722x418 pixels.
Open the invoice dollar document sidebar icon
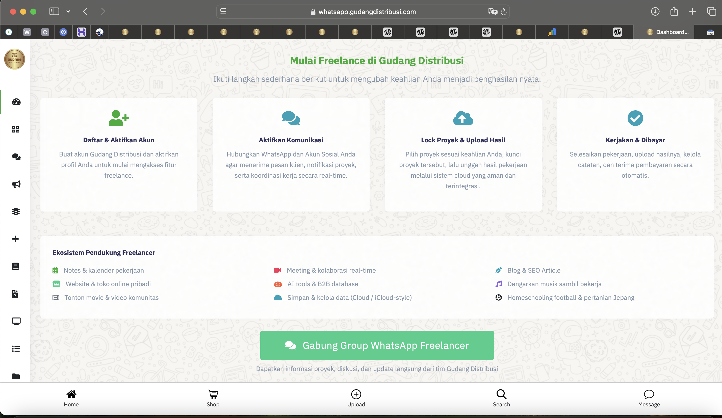[x=15, y=294]
